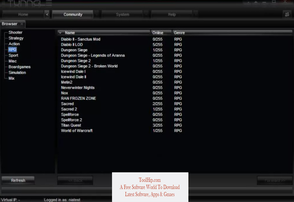
Task: Click the network icon at top right
Action: [x=287, y=14]
